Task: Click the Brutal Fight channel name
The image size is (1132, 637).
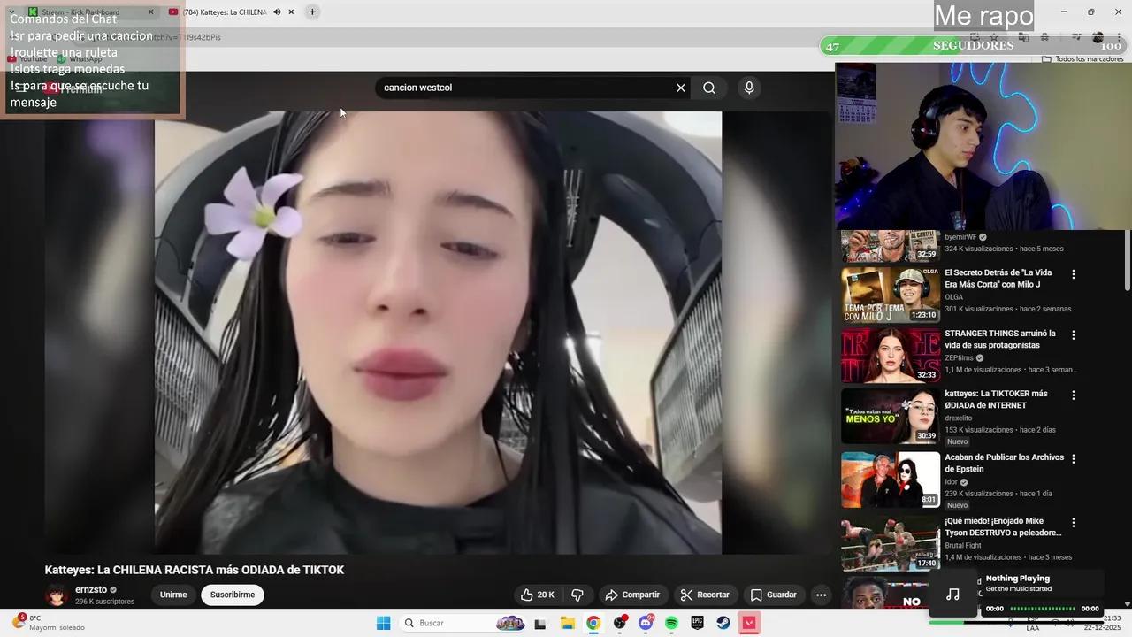Action: pyautogui.click(x=965, y=546)
